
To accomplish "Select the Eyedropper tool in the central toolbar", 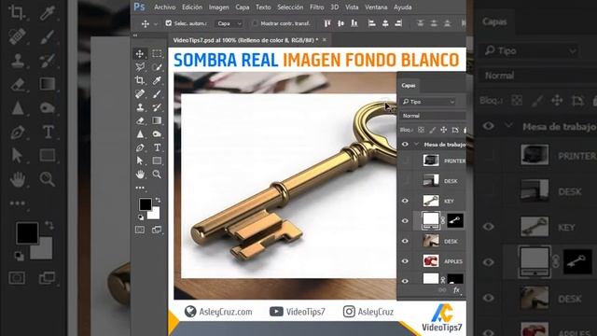I will tap(157, 80).
